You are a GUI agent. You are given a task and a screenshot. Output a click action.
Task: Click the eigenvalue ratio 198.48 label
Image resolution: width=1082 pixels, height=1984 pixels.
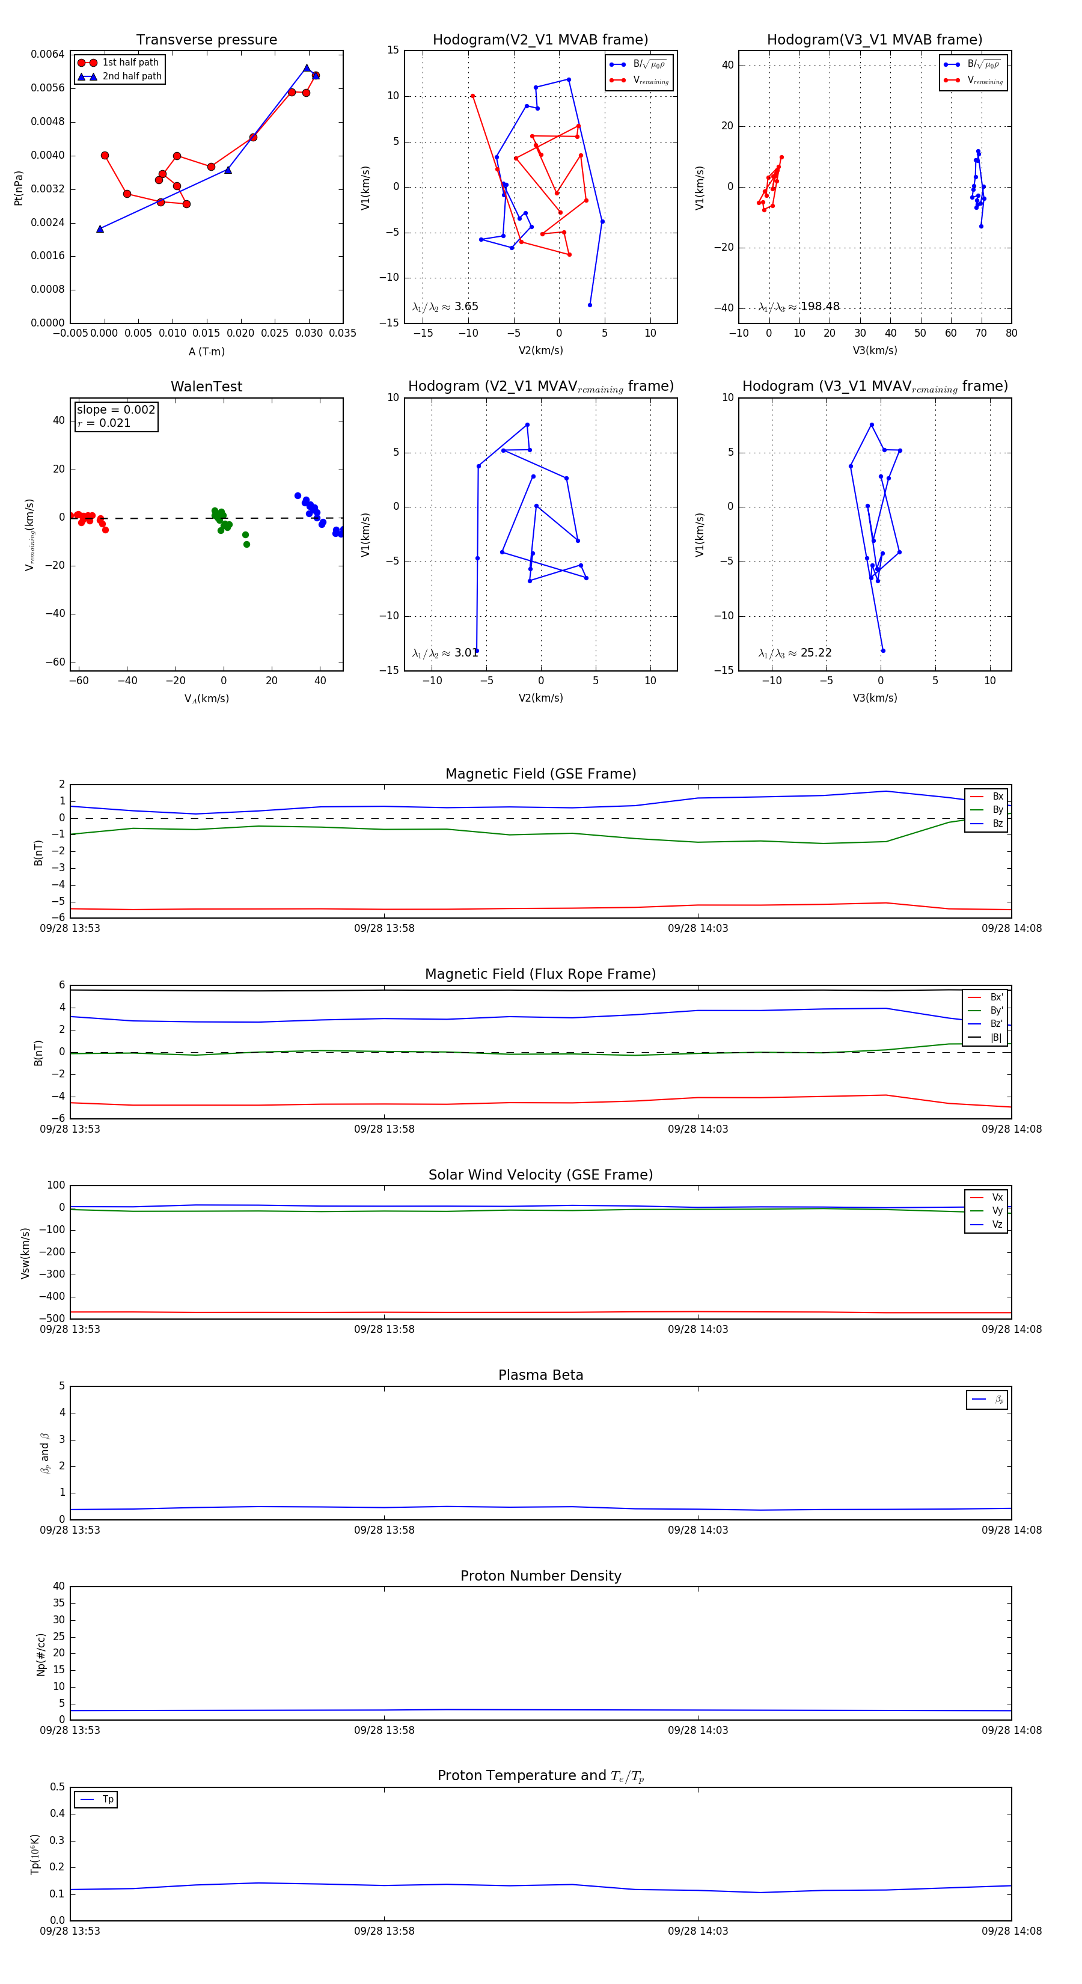tap(799, 307)
